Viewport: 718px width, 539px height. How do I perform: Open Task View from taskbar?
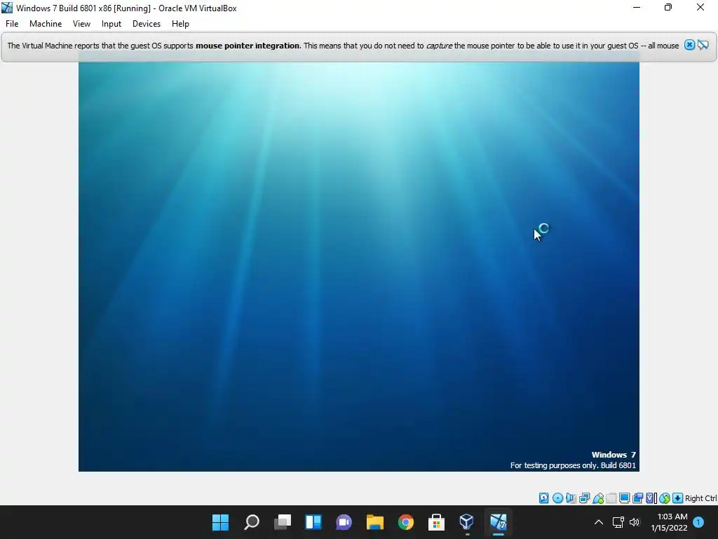[x=282, y=522]
